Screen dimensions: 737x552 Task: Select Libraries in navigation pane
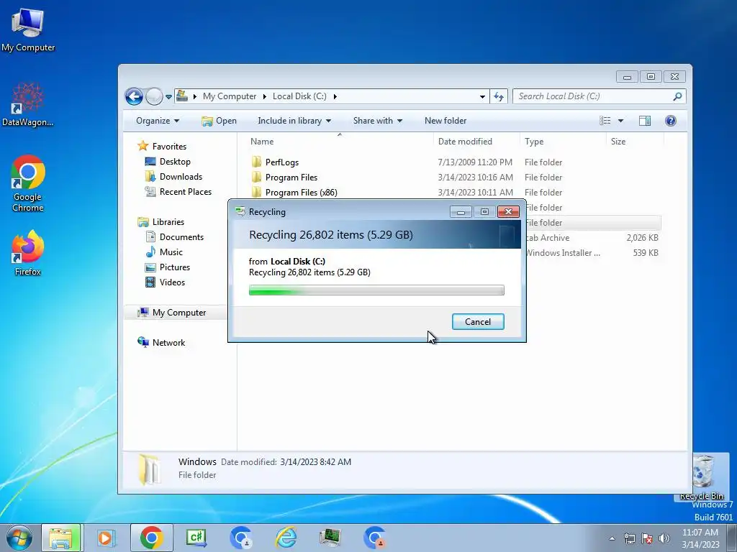pyautogui.click(x=161, y=222)
